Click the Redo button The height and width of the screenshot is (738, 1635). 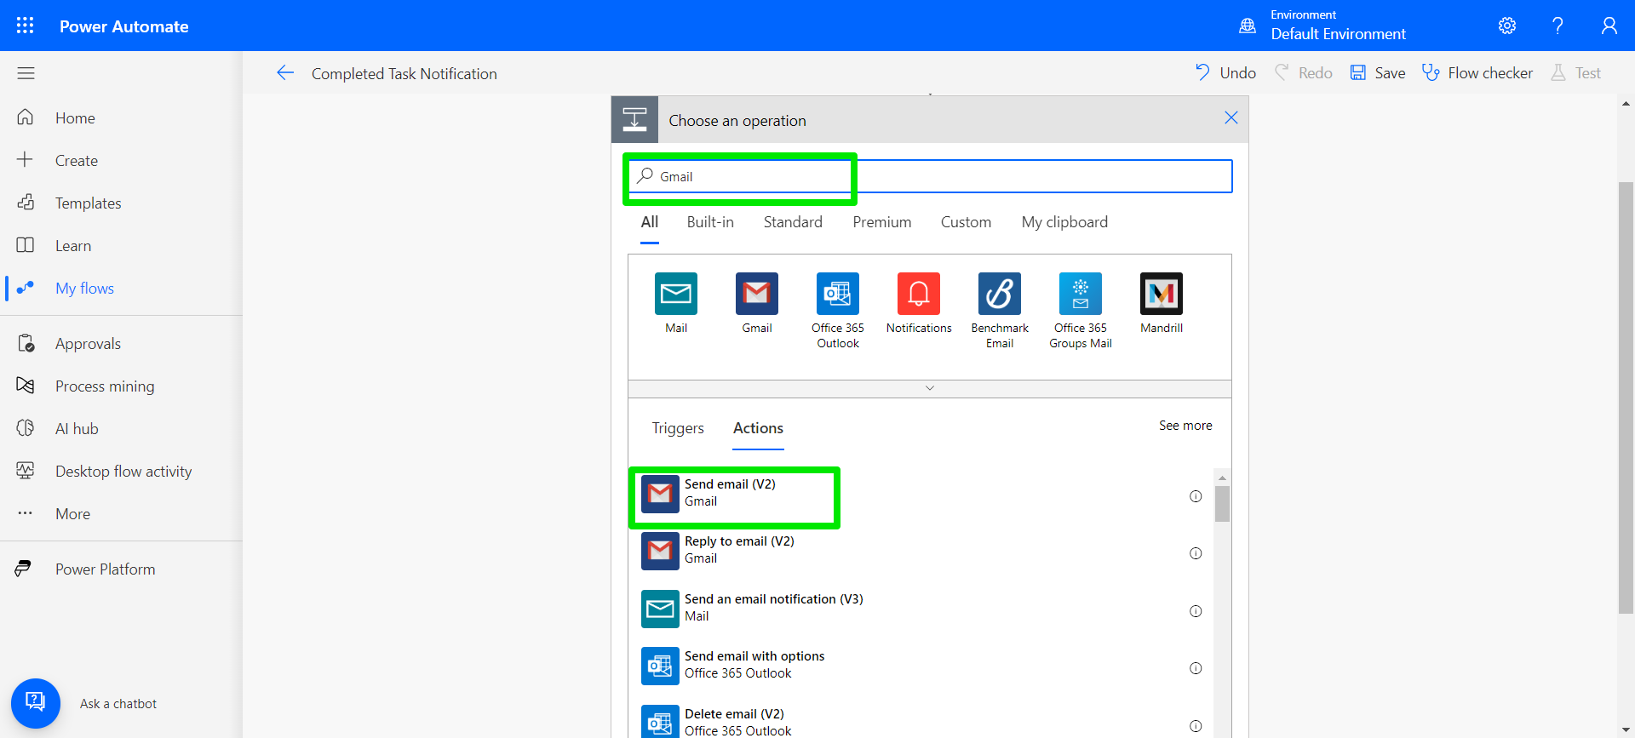(1303, 73)
